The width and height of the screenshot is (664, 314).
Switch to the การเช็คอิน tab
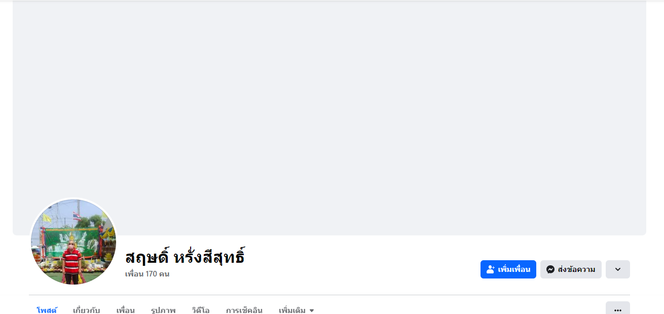244,309
